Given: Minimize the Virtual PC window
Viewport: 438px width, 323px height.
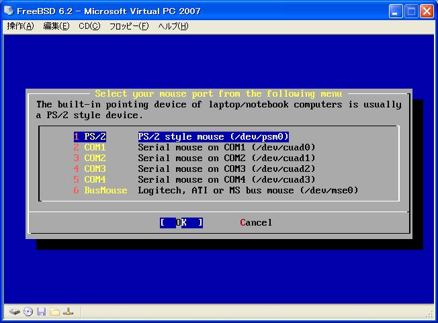Looking at the screenshot, I should pyautogui.click(x=395, y=11).
